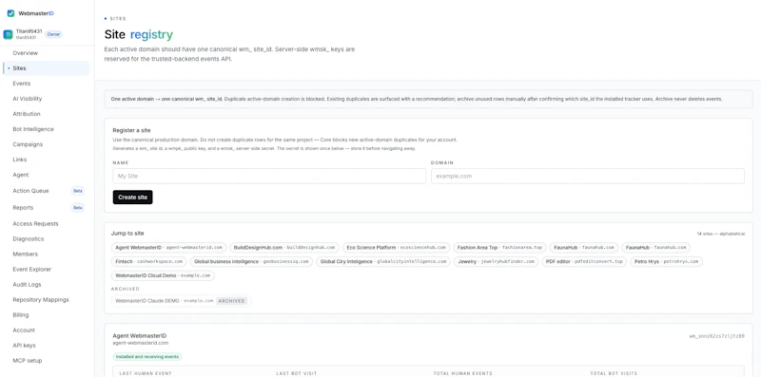Click the 'TOTAL HUMAN EVENTS' column label
Viewport: 761px width, 377px height.
462,373
